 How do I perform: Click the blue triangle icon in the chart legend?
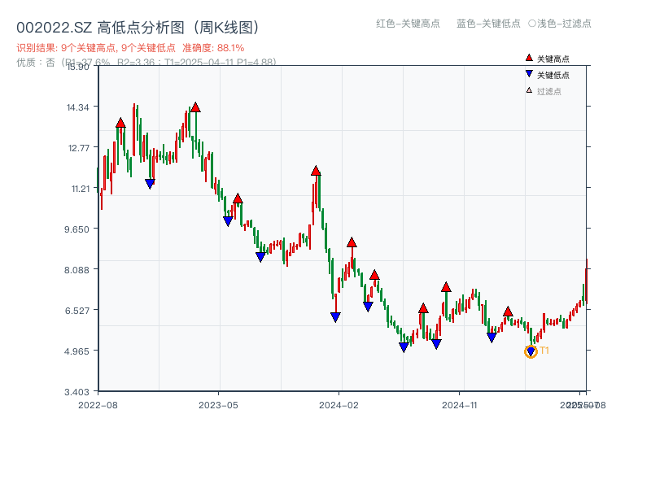[529, 74]
